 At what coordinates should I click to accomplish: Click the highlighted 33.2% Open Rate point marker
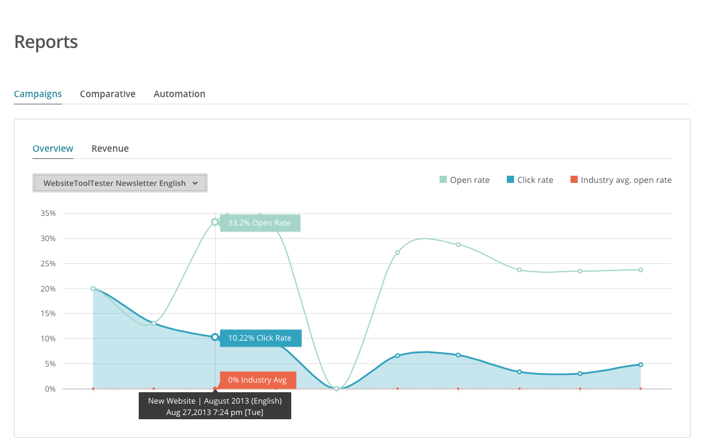(x=215, y=222)
